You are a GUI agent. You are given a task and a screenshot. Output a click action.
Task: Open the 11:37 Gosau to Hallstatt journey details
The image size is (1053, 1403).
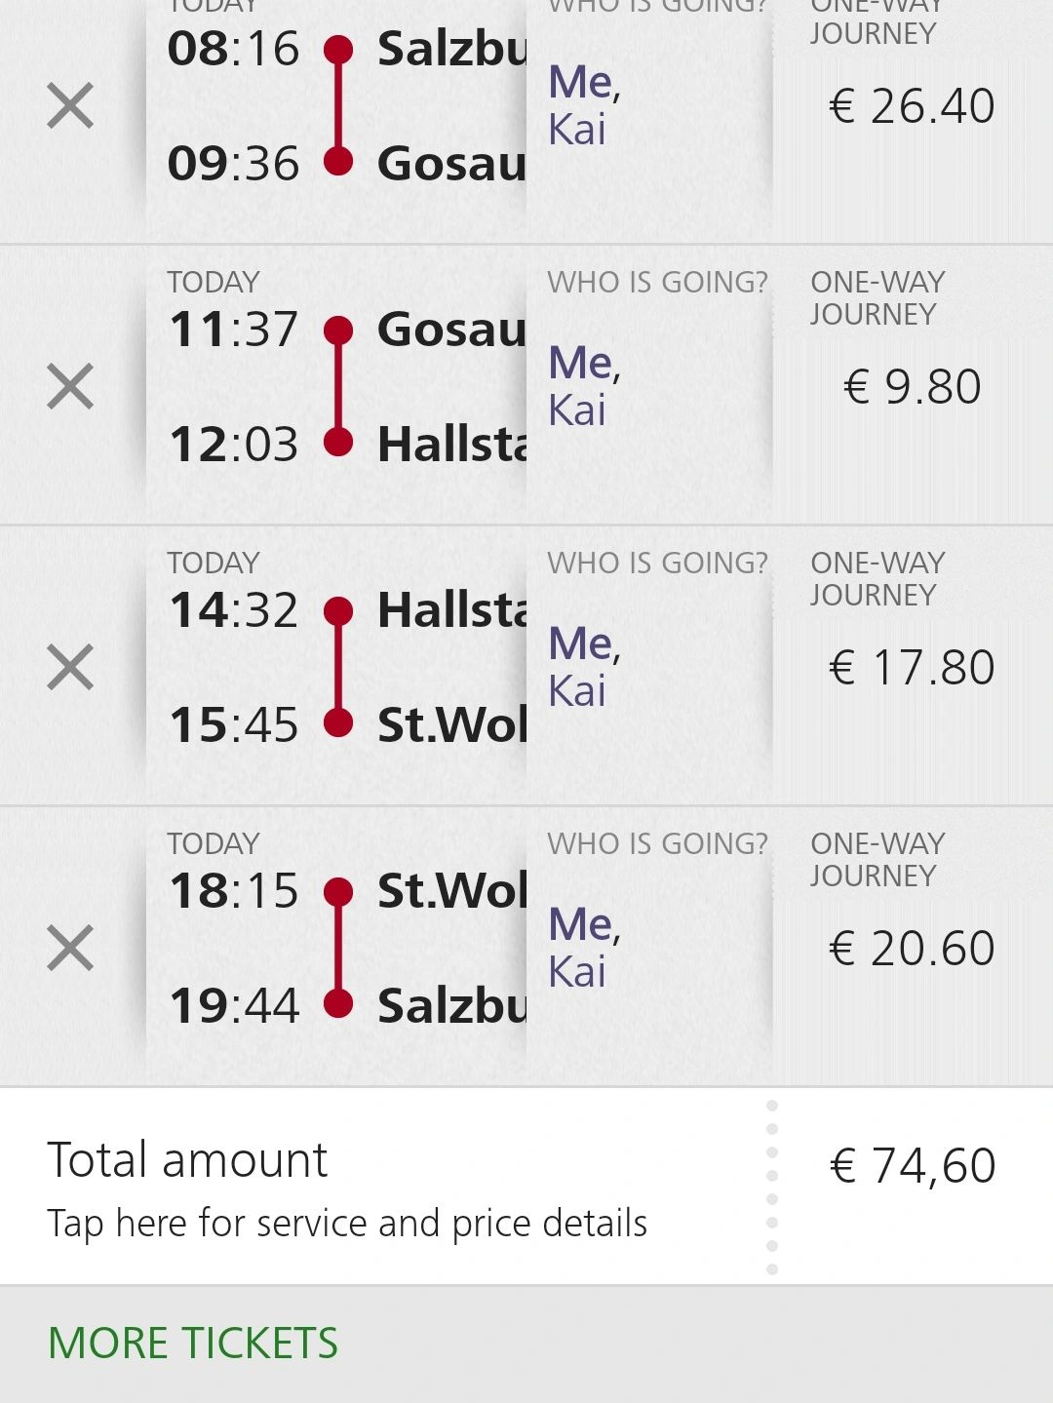(x=336, y=386)
